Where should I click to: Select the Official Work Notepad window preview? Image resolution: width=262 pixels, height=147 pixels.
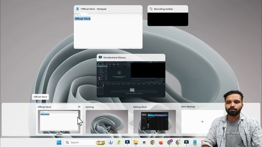point(108,27)
